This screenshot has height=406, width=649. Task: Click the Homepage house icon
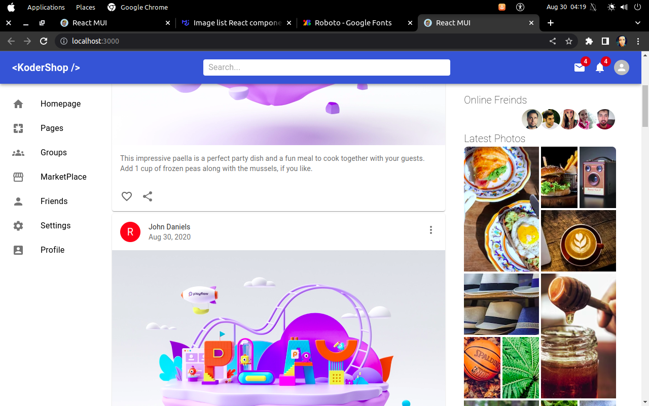pyautogui.click(x=18, y=104)
